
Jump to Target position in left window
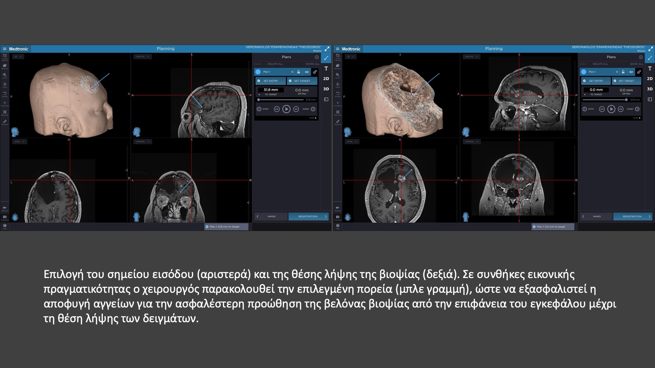[313, 109]
